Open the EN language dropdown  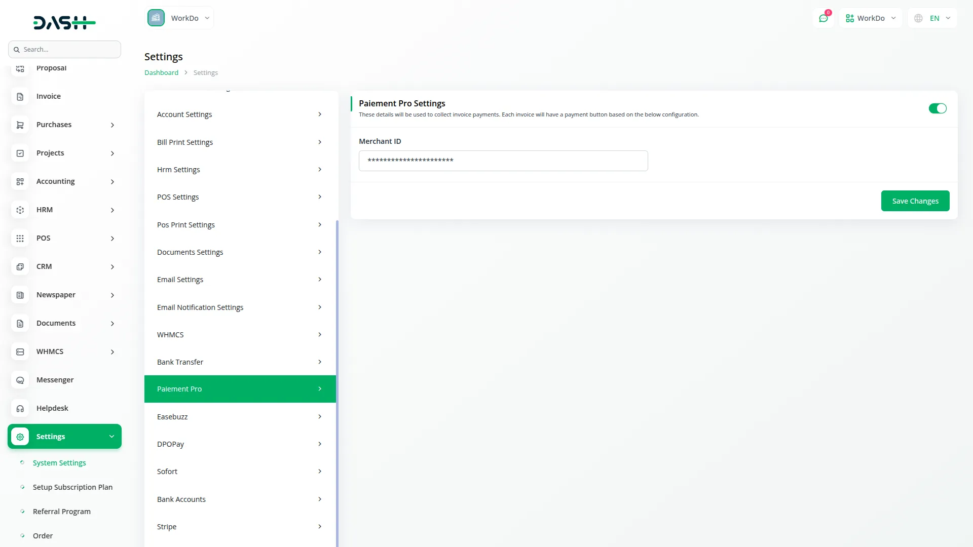click(x=933, y=18)
